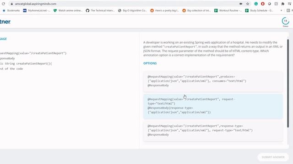Open the Bookmarks folder in bookmarks bar
Screen dimensions: 293x164
pyautogui.click(x=11, y=10)
